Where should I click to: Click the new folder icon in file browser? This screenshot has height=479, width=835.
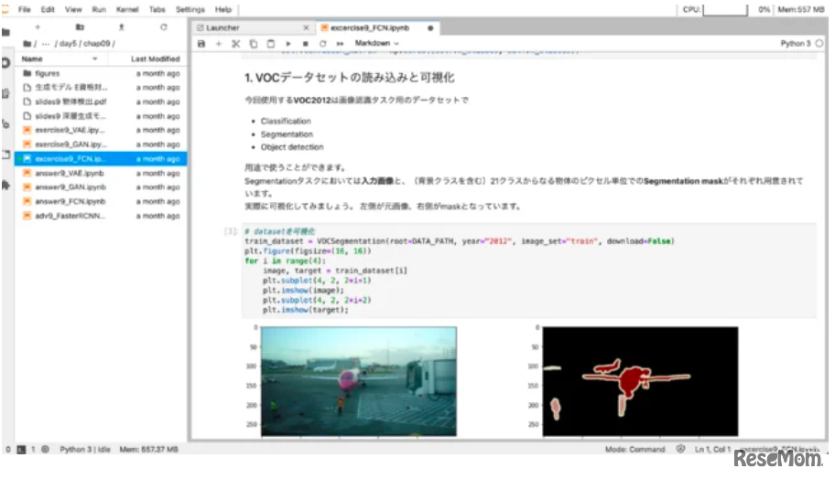pyautogui.click(x=80, y=27)
